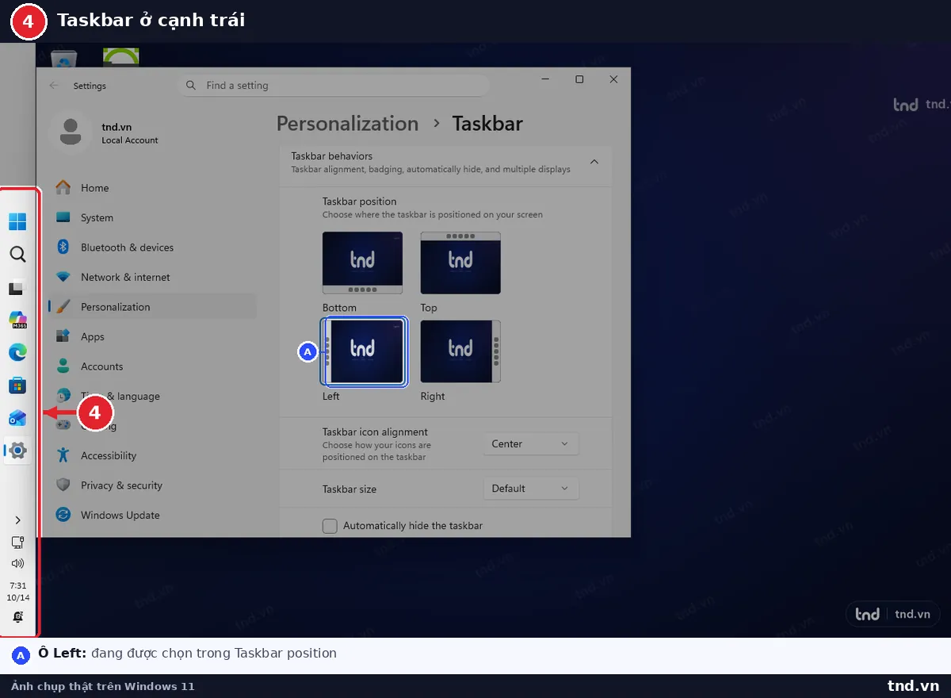The width and height of the screenshot is (951, 698).
Task: Click the Taskbar size label
Action: 349,489
